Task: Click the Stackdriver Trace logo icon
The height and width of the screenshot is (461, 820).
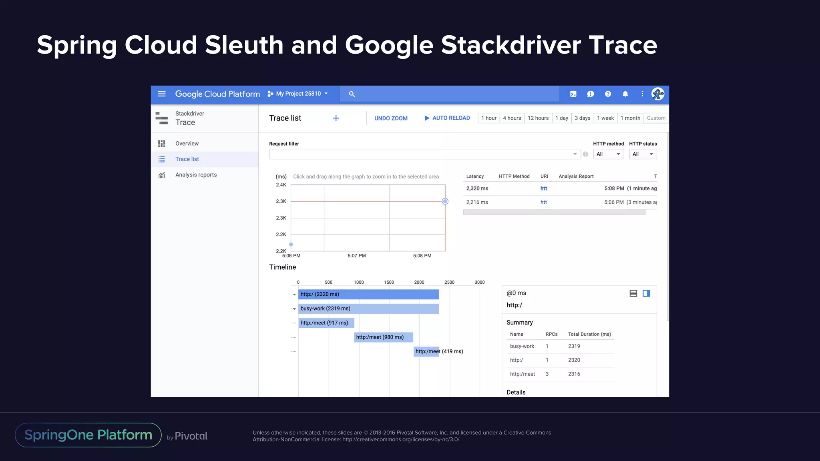Action: [x=162, y=118]
